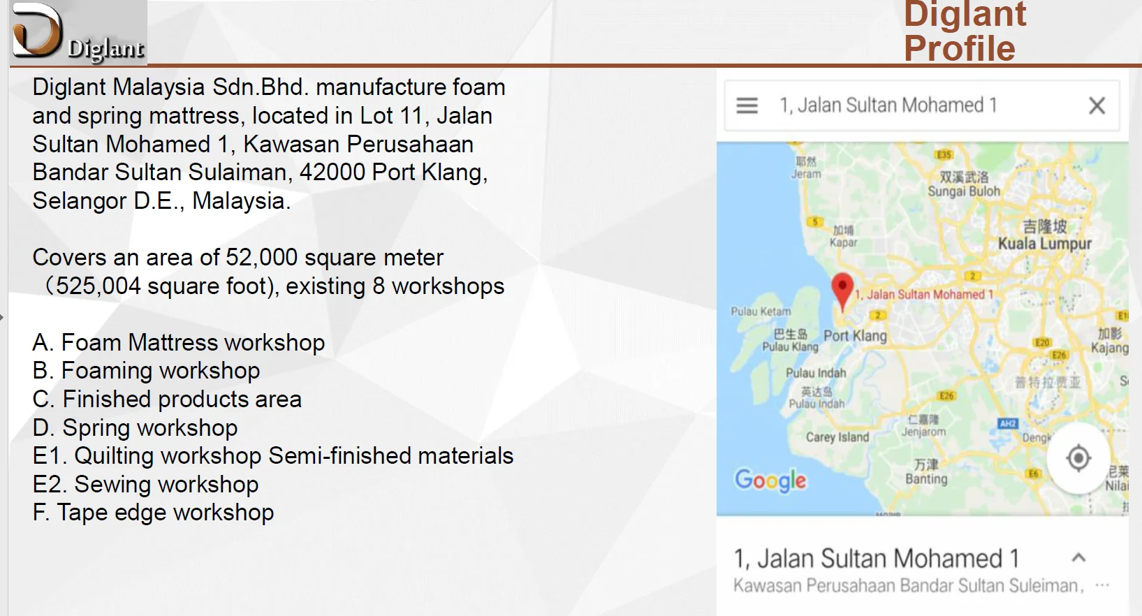The width and height of the screenshot is (1142, 616).
Task: Click the E35 highway marker on map
Action: tap(944, 154)
